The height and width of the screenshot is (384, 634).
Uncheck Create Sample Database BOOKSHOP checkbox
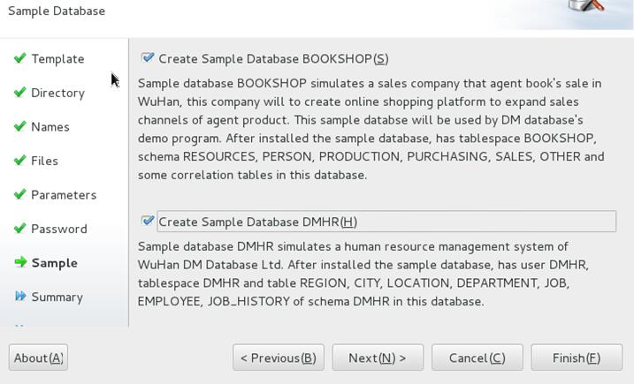click(148, 57)
